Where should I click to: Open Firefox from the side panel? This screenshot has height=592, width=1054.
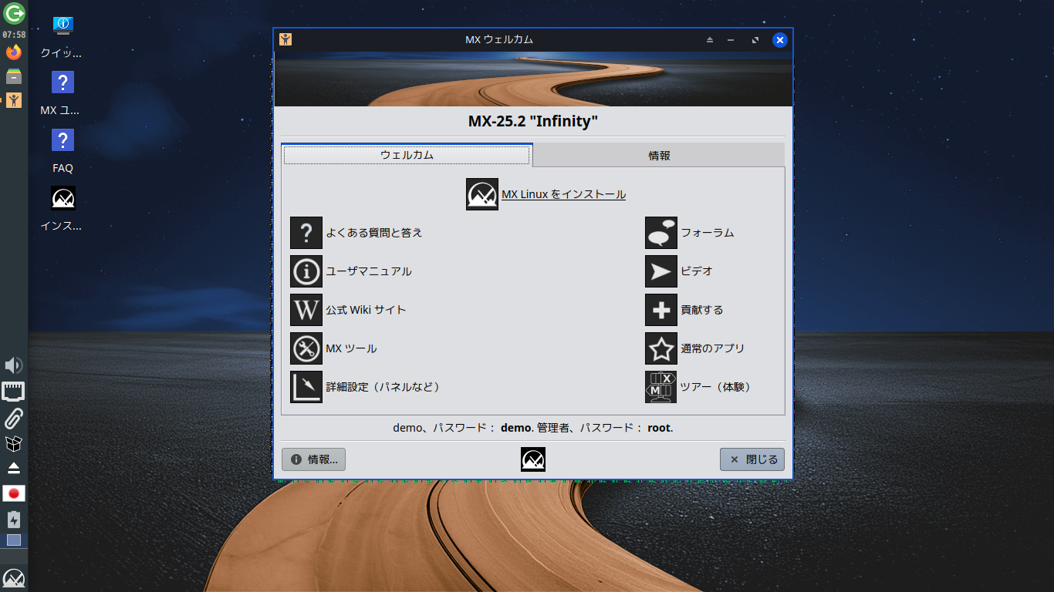(14, 52)
